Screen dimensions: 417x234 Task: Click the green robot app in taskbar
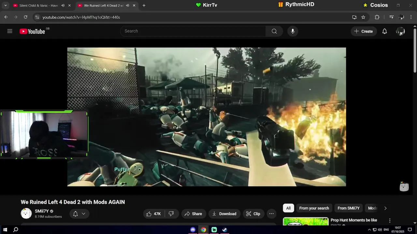[214, 230]
